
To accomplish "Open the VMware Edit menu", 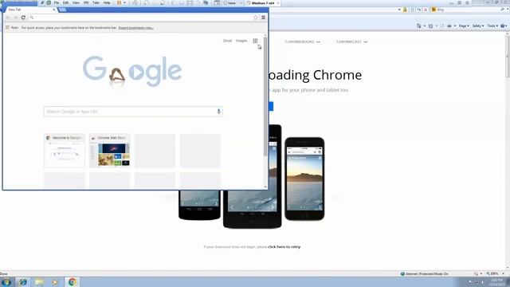I will point(65,2).
